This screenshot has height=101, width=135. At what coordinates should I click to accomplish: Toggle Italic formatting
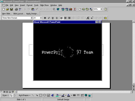pos(49,18)
